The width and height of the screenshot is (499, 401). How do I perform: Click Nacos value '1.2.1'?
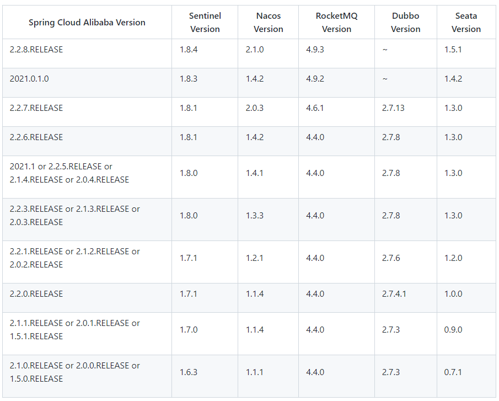[254, 258]
